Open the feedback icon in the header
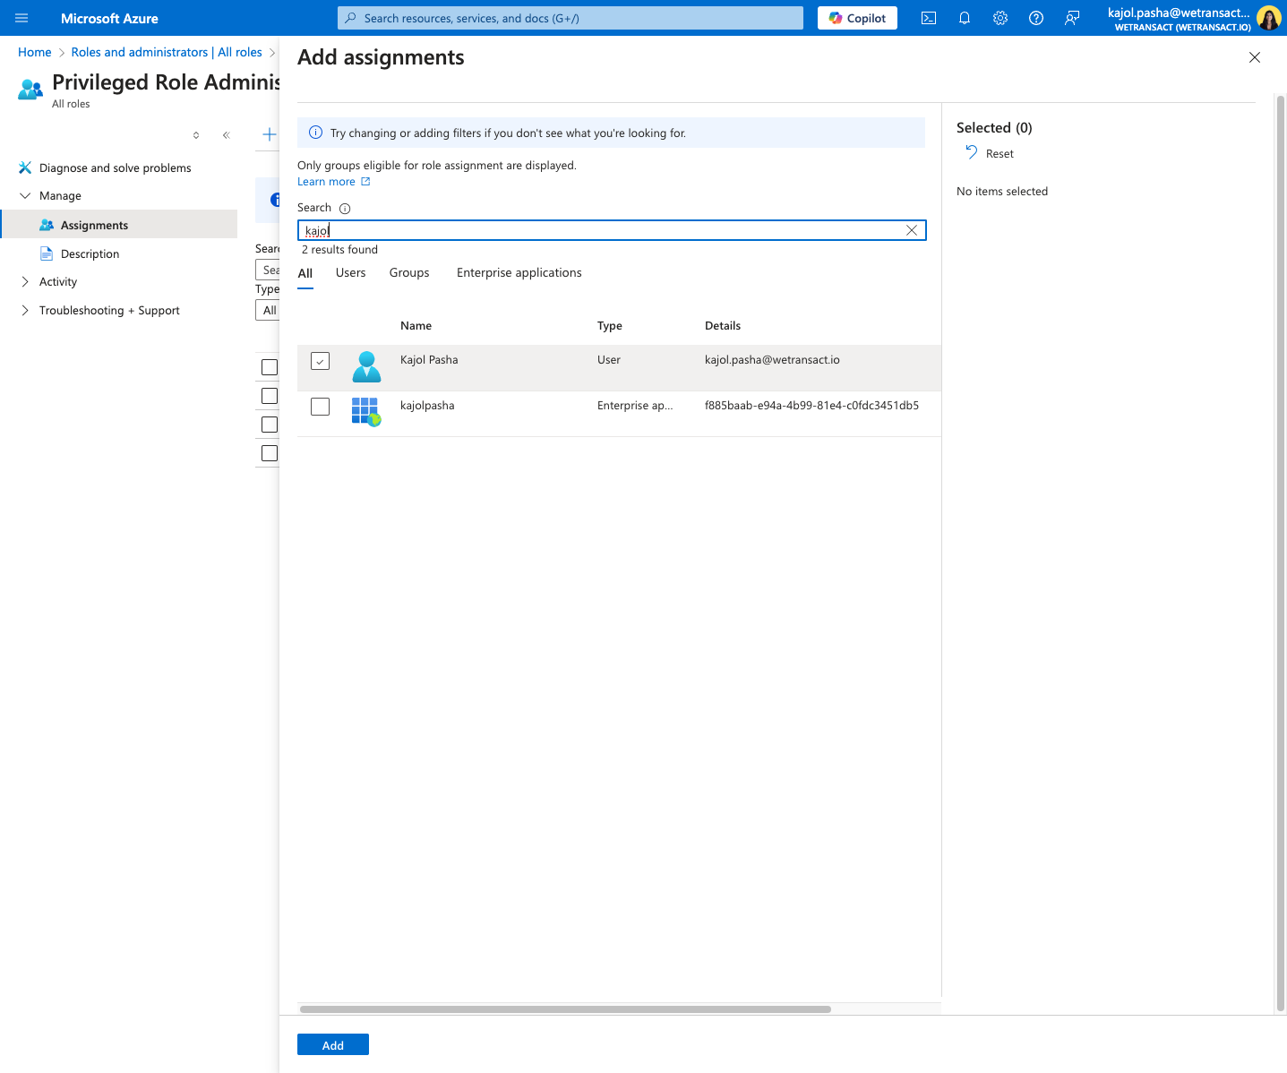The height and width of the screenshot is (1073, 1287). [x=1072, y=18]
